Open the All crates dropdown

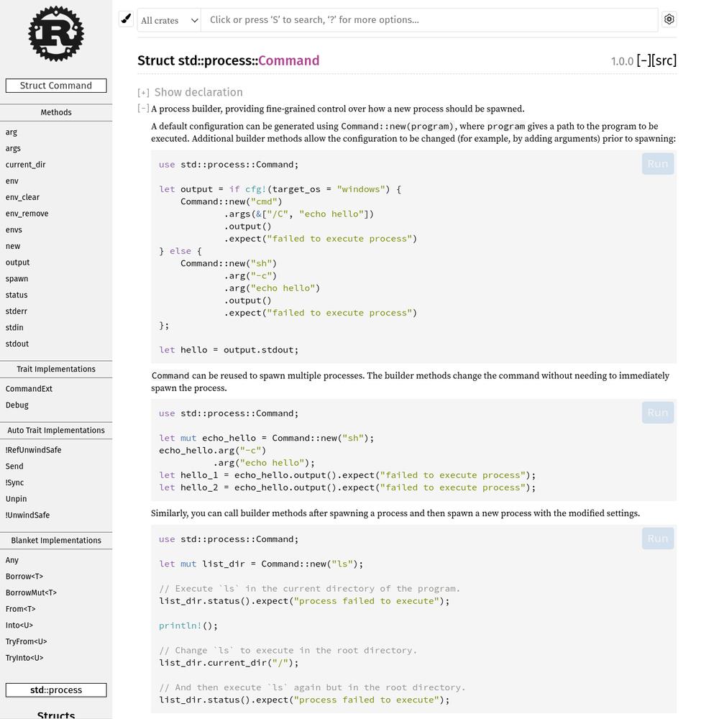coord(169,20)
